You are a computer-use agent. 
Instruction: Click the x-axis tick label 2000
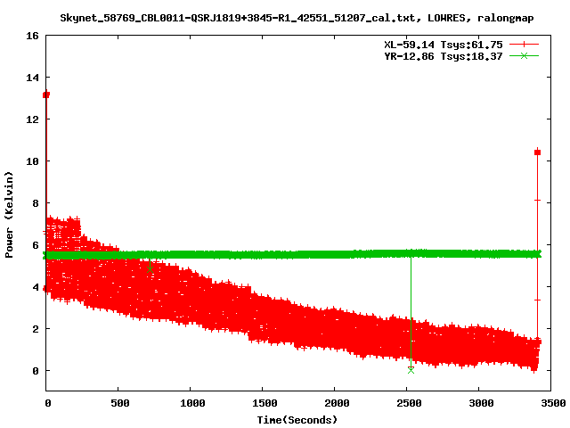[337, 403]
